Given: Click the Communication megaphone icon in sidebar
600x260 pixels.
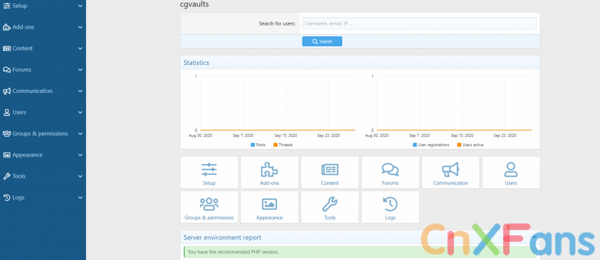Looking at the screenshot, I should [7, 91].
